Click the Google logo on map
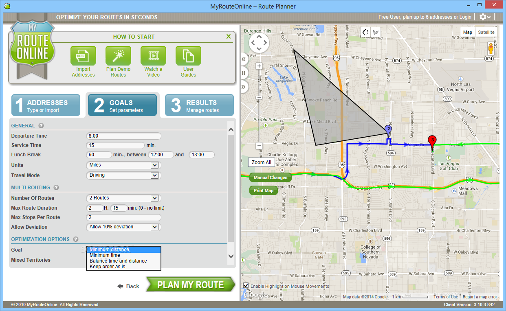 click(x=256, y=295)
